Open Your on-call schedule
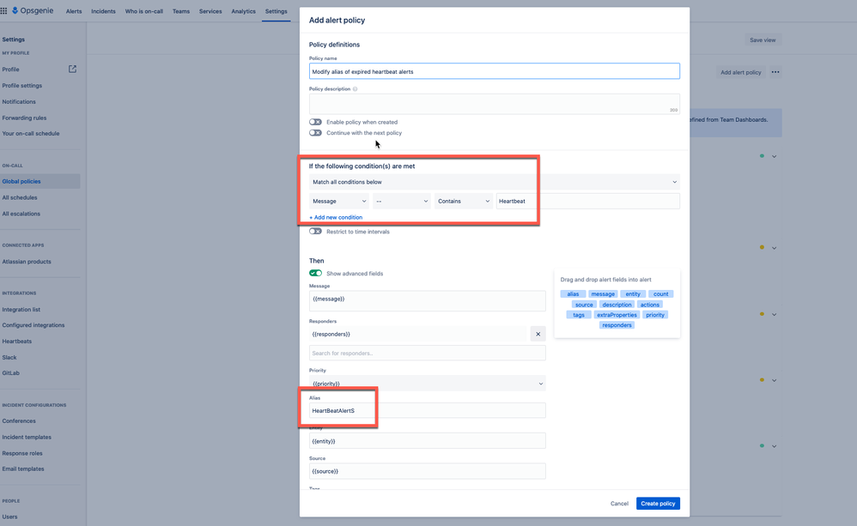 [31, 133]
